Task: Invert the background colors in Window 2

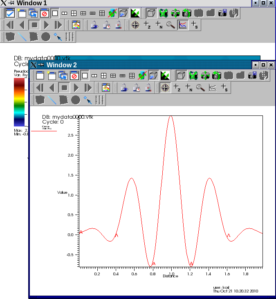Action: click(x=165, y=75)
